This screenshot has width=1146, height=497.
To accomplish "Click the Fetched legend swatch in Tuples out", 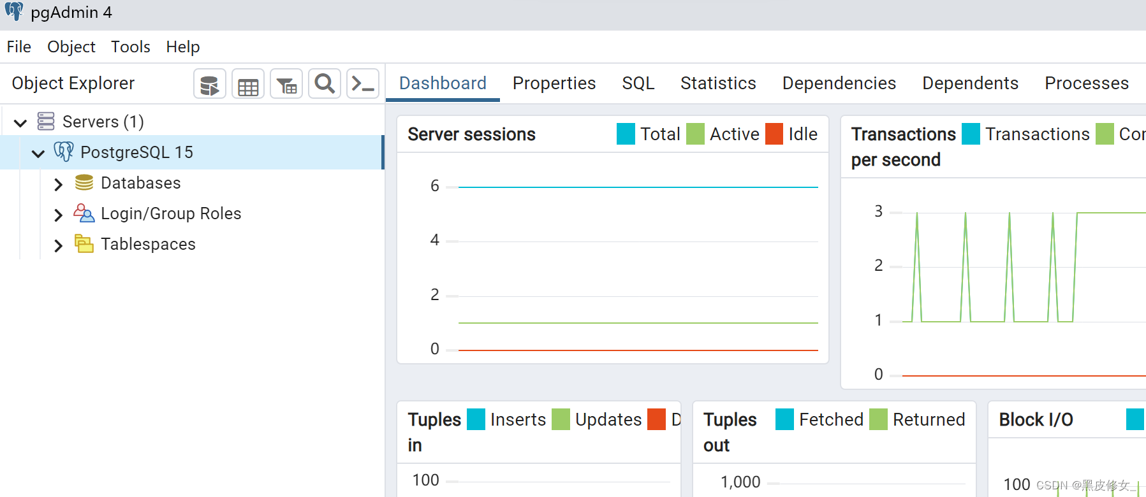I will coord(784,419).
